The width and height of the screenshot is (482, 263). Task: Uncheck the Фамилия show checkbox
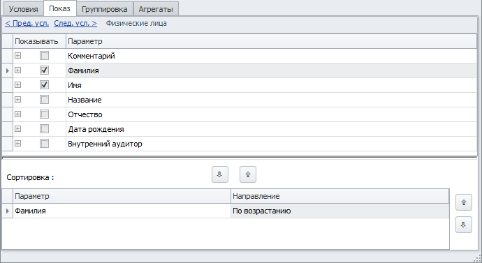[x=44, y=70]
